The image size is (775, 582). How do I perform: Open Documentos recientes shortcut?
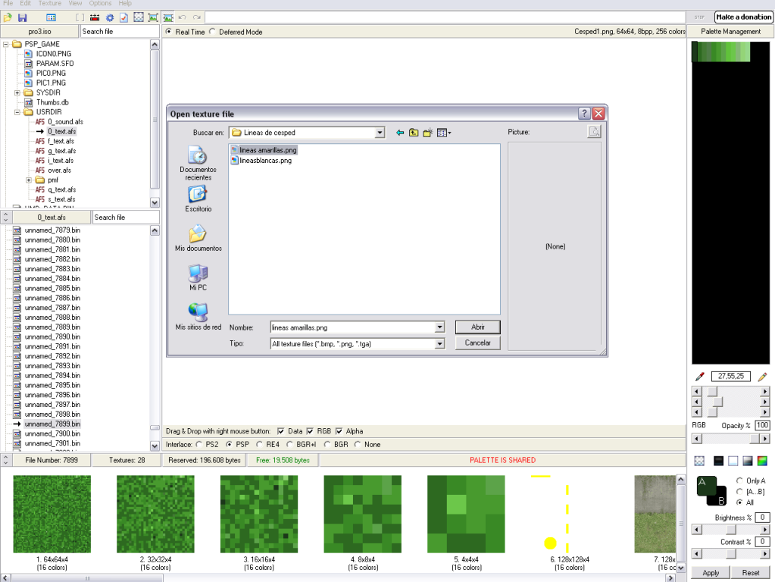click(x=198, y=163)
